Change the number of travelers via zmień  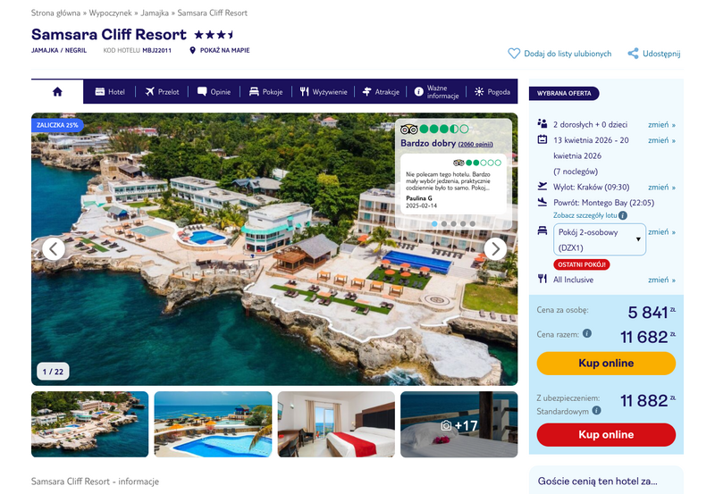click(x=661, y=124)
